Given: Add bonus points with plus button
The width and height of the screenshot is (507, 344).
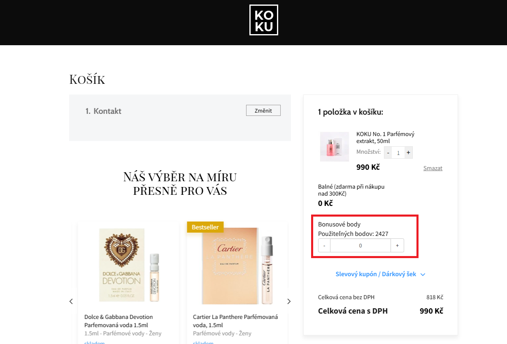Looking at the screenshot, I should [x=397, y=245].
